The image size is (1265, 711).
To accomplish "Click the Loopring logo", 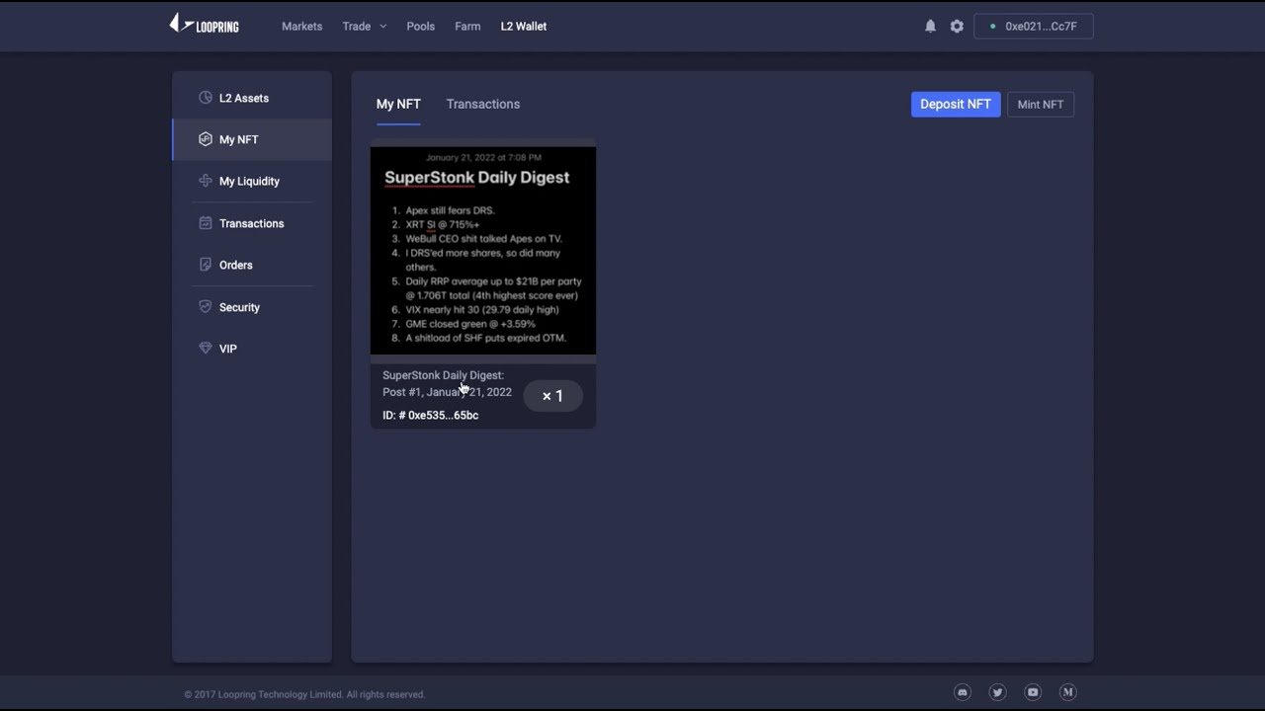I will coord(204,25).
